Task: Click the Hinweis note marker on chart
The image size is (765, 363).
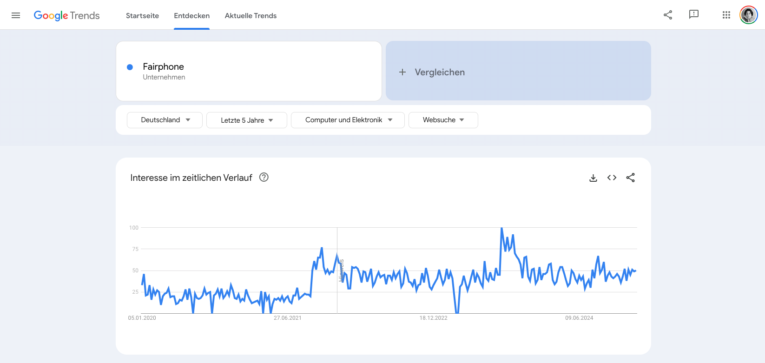Action: (x=341, y=271)
